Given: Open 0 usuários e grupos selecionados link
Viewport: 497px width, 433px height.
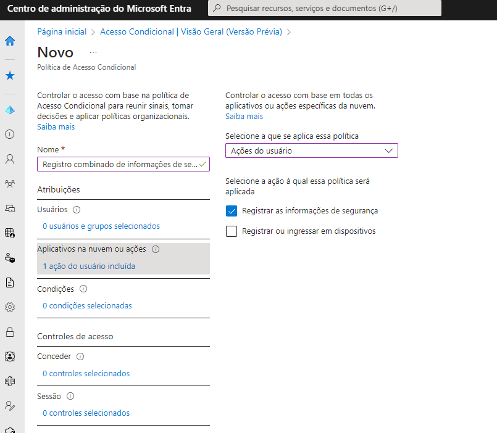Looking at the screenshot, I should [x=101, y=226].
